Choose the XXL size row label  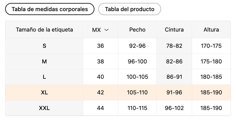[x=44, y=108]
